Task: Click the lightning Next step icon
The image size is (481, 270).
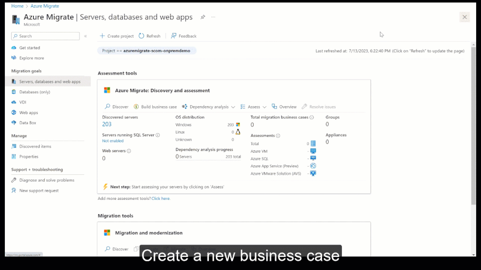Action: coord(105,187)
